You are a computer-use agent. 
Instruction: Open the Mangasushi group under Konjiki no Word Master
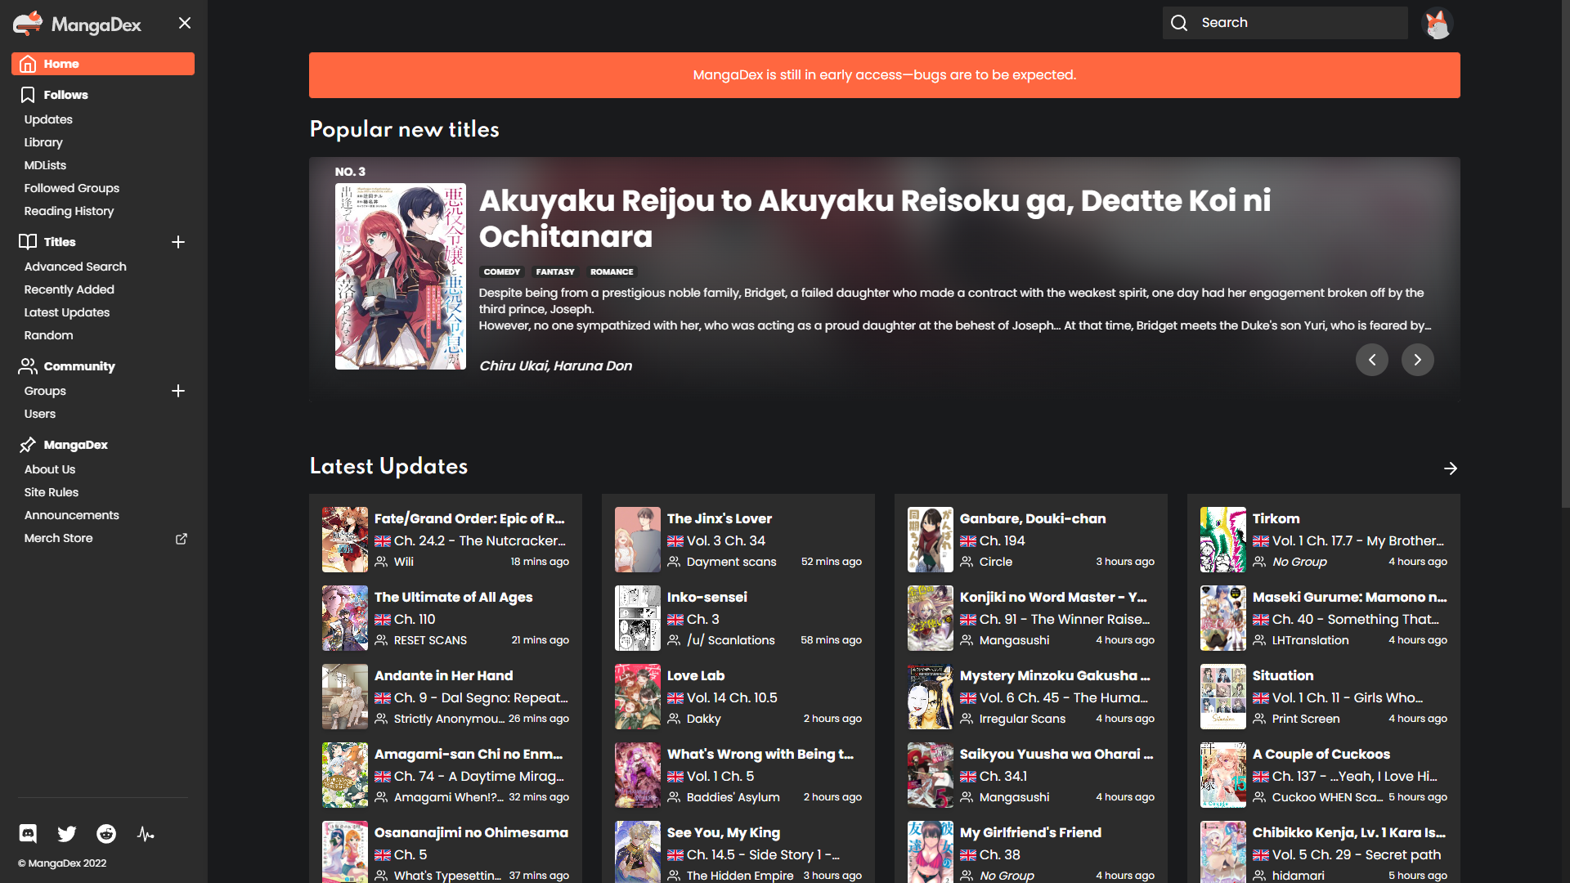point(1014,640)
